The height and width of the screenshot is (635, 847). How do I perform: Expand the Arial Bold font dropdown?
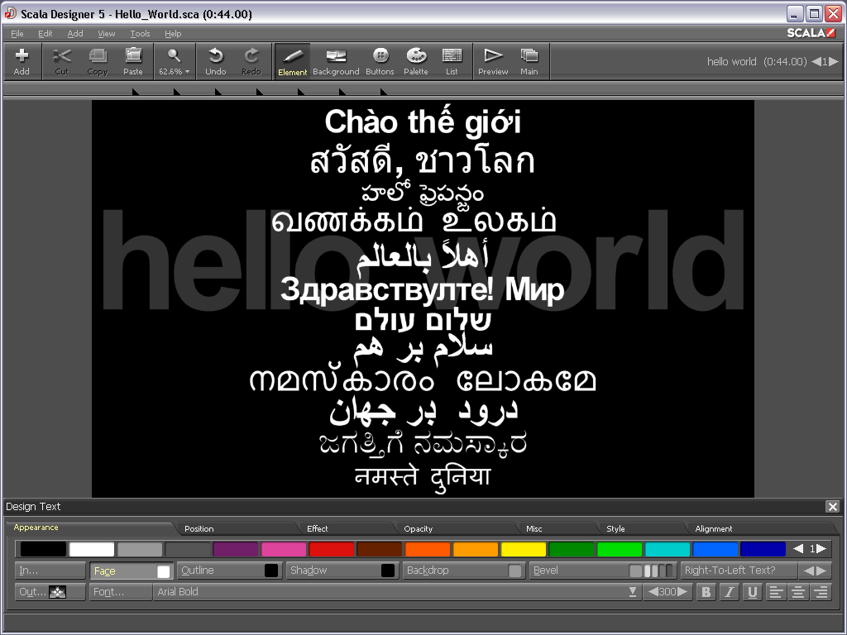pos(633,592)
